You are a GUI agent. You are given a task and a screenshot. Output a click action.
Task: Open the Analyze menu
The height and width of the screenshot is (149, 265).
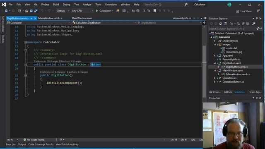coord(87,5)
